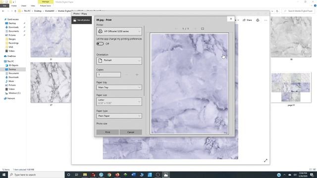This screenshot has height=178, width=317.
Task: Click the full-screen preview icon in print dialog
Action: (x=203, y=29)
